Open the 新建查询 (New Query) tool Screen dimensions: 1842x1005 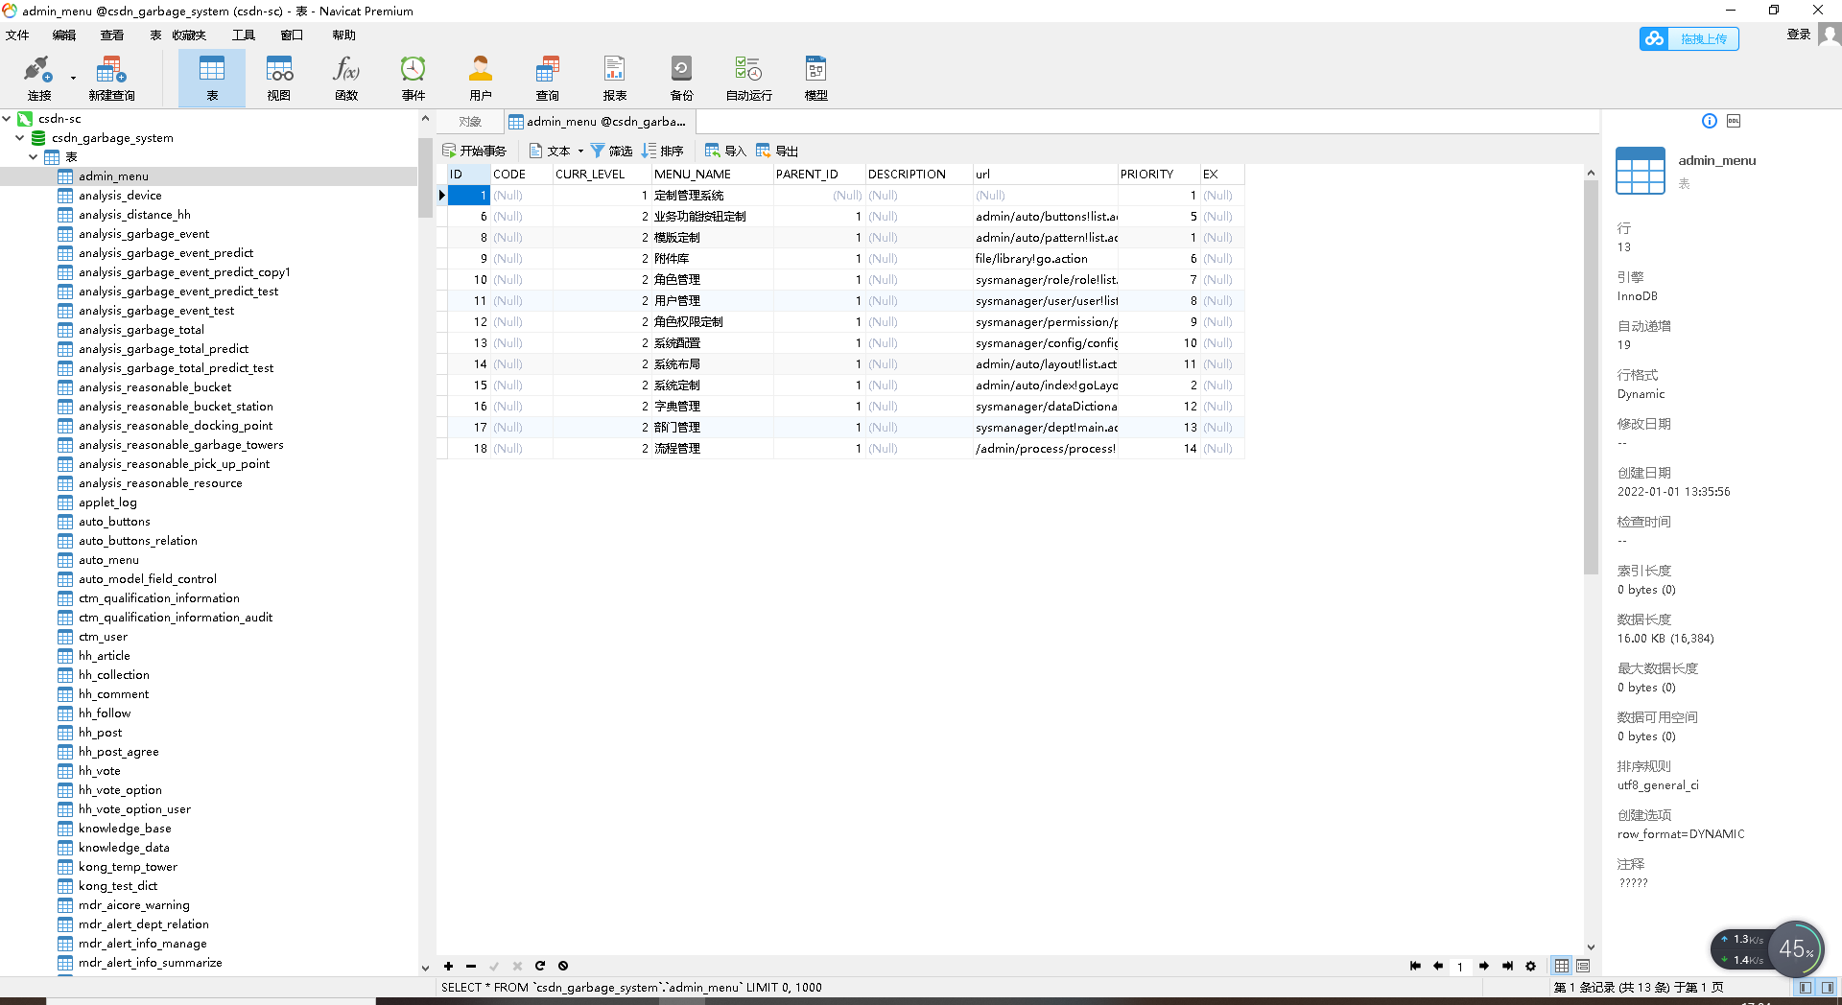[x=110, y=77]
